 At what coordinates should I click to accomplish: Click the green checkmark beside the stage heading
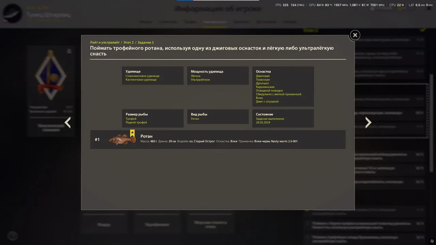pyautogui.click(x=423, y=30)
